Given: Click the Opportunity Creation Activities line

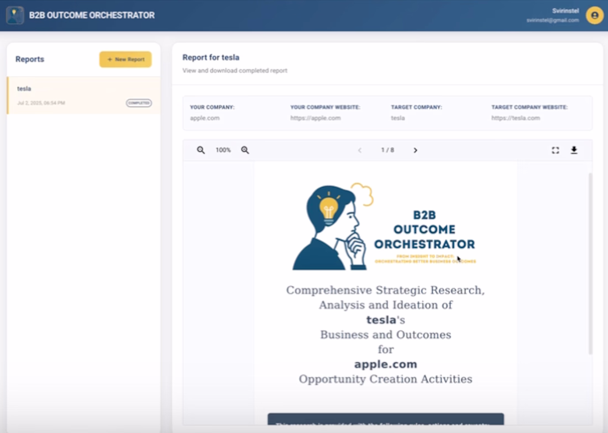Looking at the screenshot, I should (385, 379).
